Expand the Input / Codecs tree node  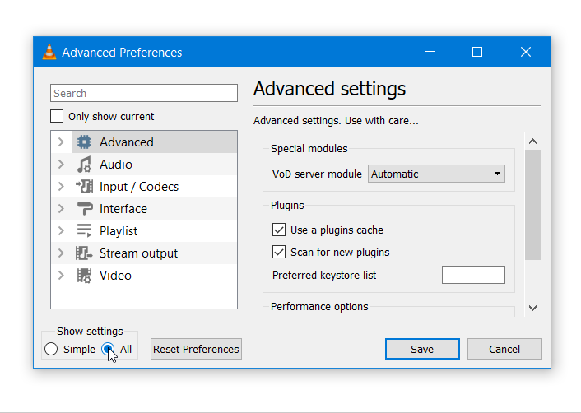coord(61,186)
